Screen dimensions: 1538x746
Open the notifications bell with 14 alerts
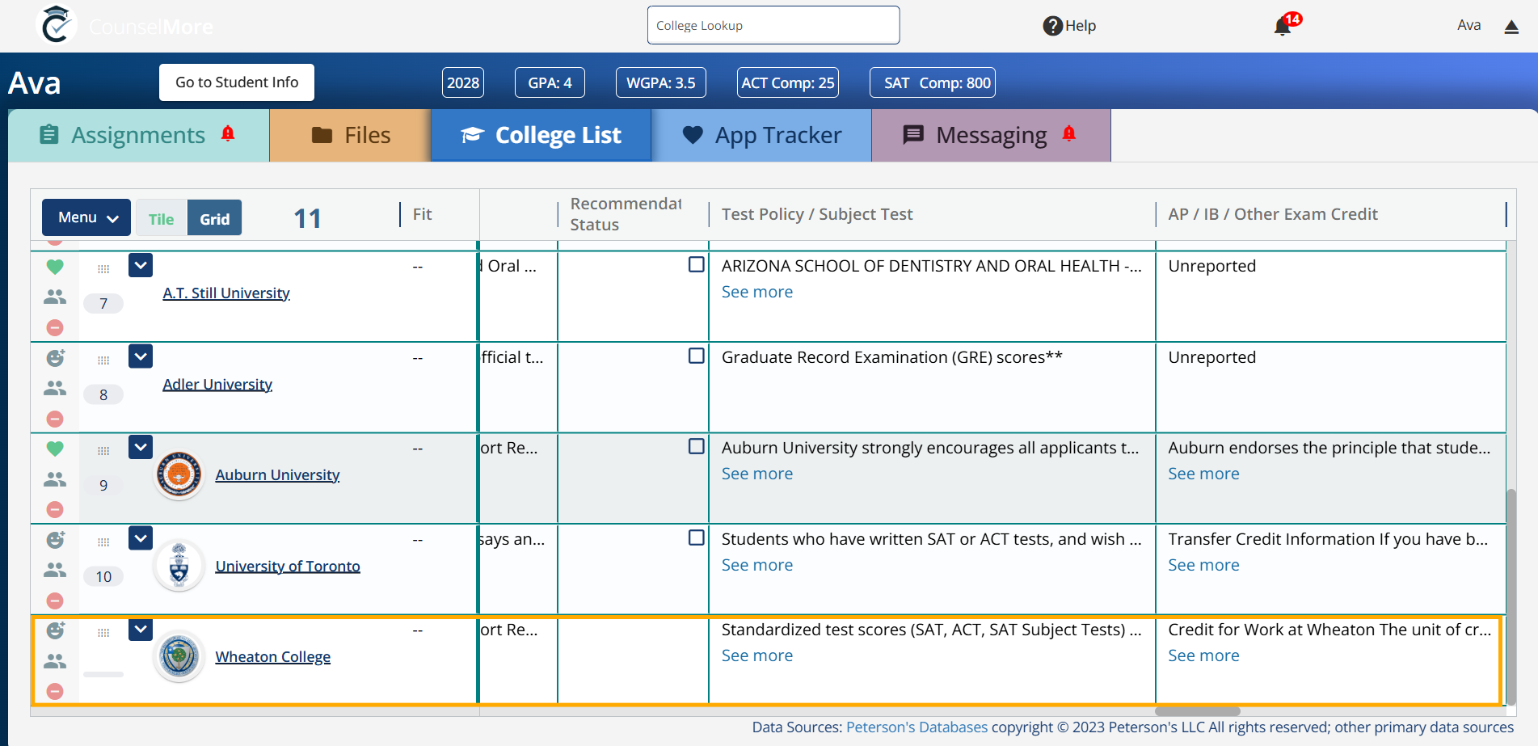tap(1283, 27)
